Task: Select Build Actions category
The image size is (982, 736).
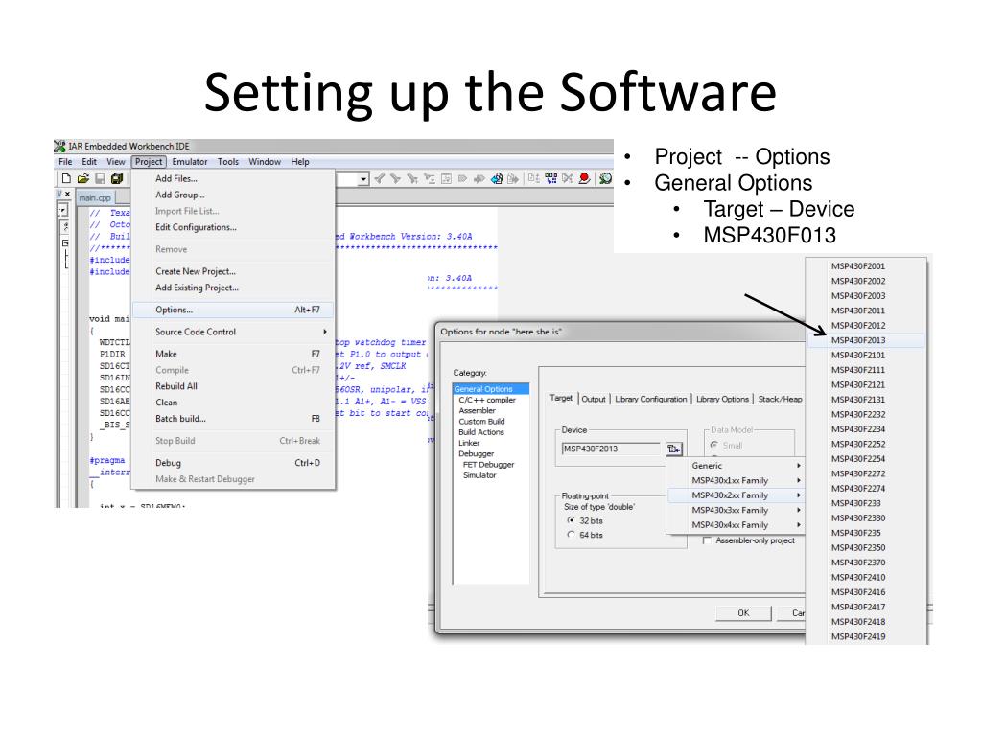Action: [481, 432]
